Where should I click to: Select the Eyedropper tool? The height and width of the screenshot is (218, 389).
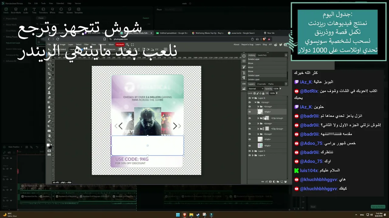pos(49,78)
